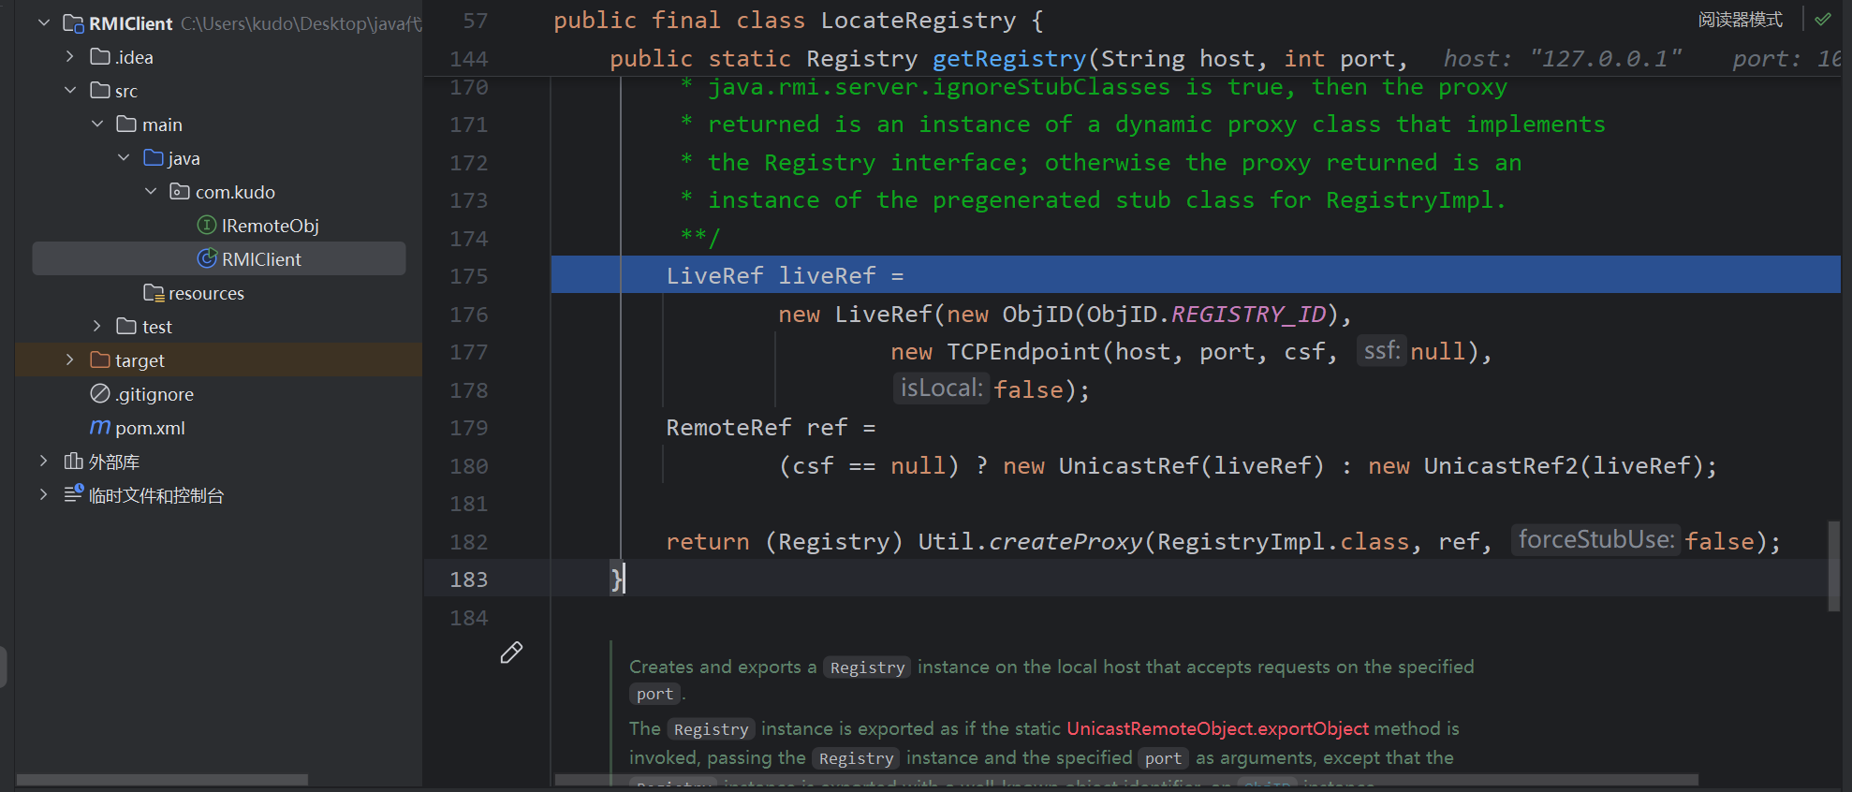Click the 'ssf:' parameter hint
This screenshot has width=1852, height=792.
(1381, 351)
